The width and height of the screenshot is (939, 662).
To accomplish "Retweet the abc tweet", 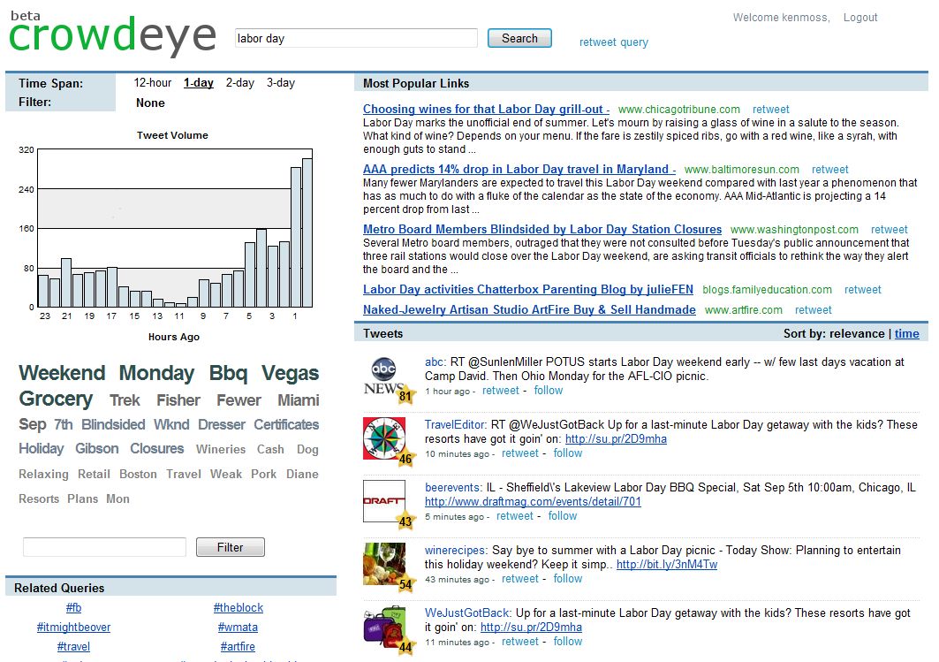I will coord(501,391).
